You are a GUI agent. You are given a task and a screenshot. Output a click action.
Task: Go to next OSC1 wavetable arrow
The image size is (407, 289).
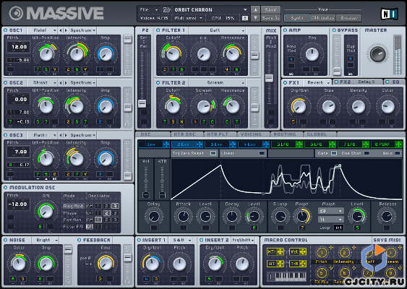pos(65,30)
